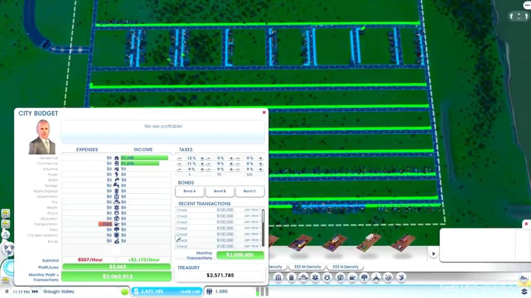Click the mayor advisor portrait
This screenshot has height=298, width=531.
pos(42,137)
